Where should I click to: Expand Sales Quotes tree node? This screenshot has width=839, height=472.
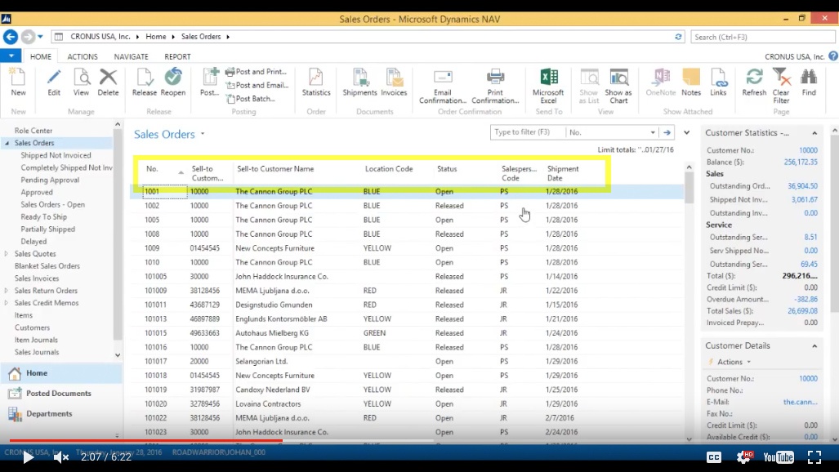7,254
